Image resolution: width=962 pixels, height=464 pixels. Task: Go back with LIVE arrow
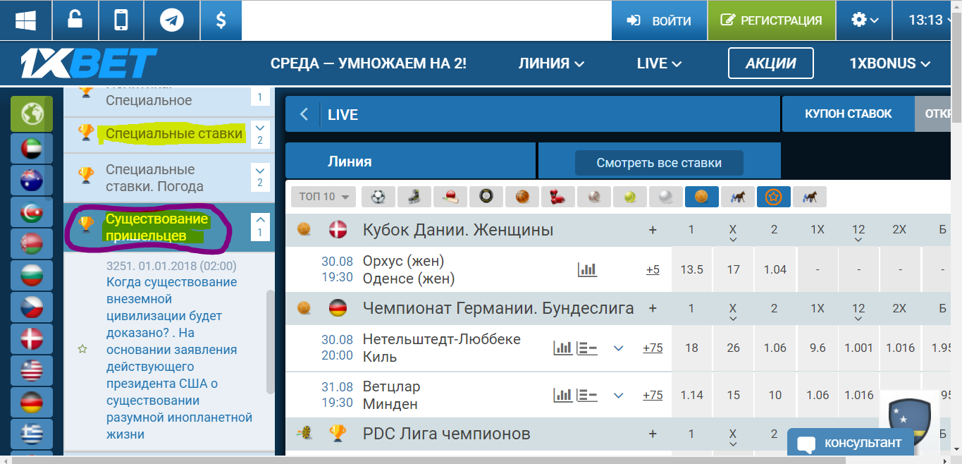(304, 114)
